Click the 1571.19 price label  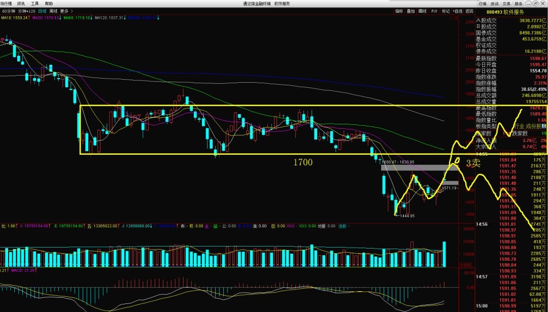tap(450, 188)
